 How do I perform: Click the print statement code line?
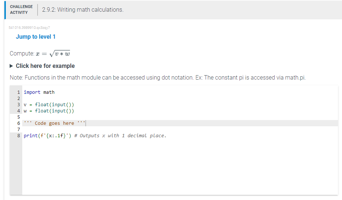(x=47, y=136)
